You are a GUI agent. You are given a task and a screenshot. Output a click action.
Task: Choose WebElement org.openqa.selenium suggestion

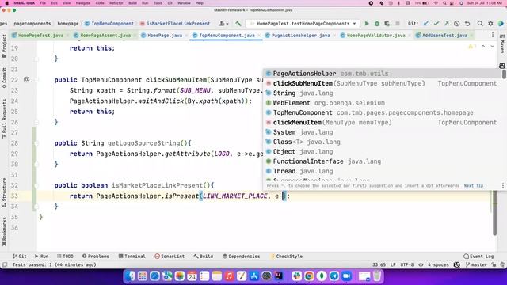pos(382,103)
